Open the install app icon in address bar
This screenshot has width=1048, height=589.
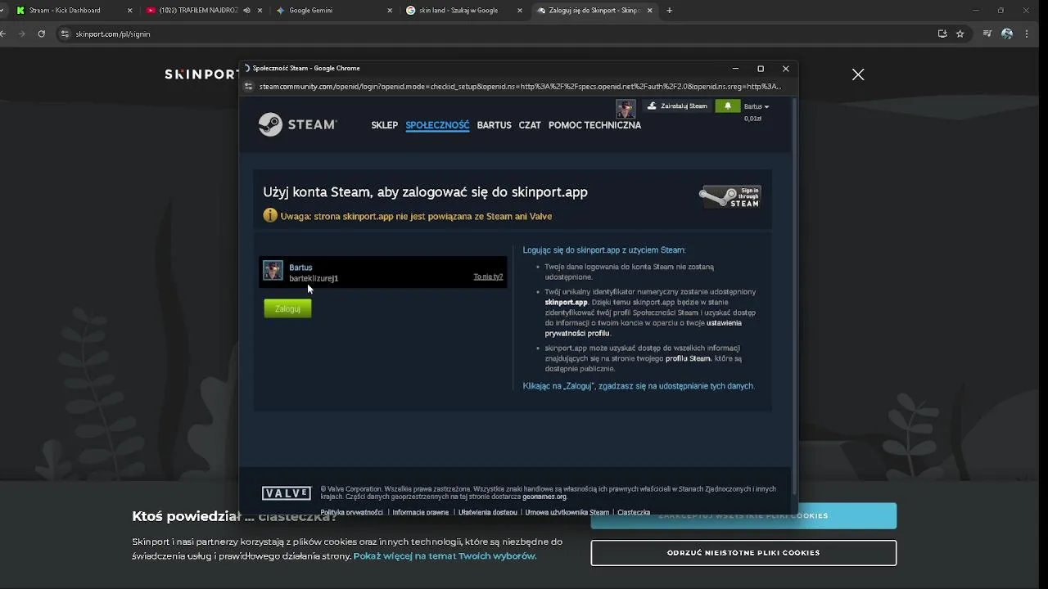click(x=942, y=34)
